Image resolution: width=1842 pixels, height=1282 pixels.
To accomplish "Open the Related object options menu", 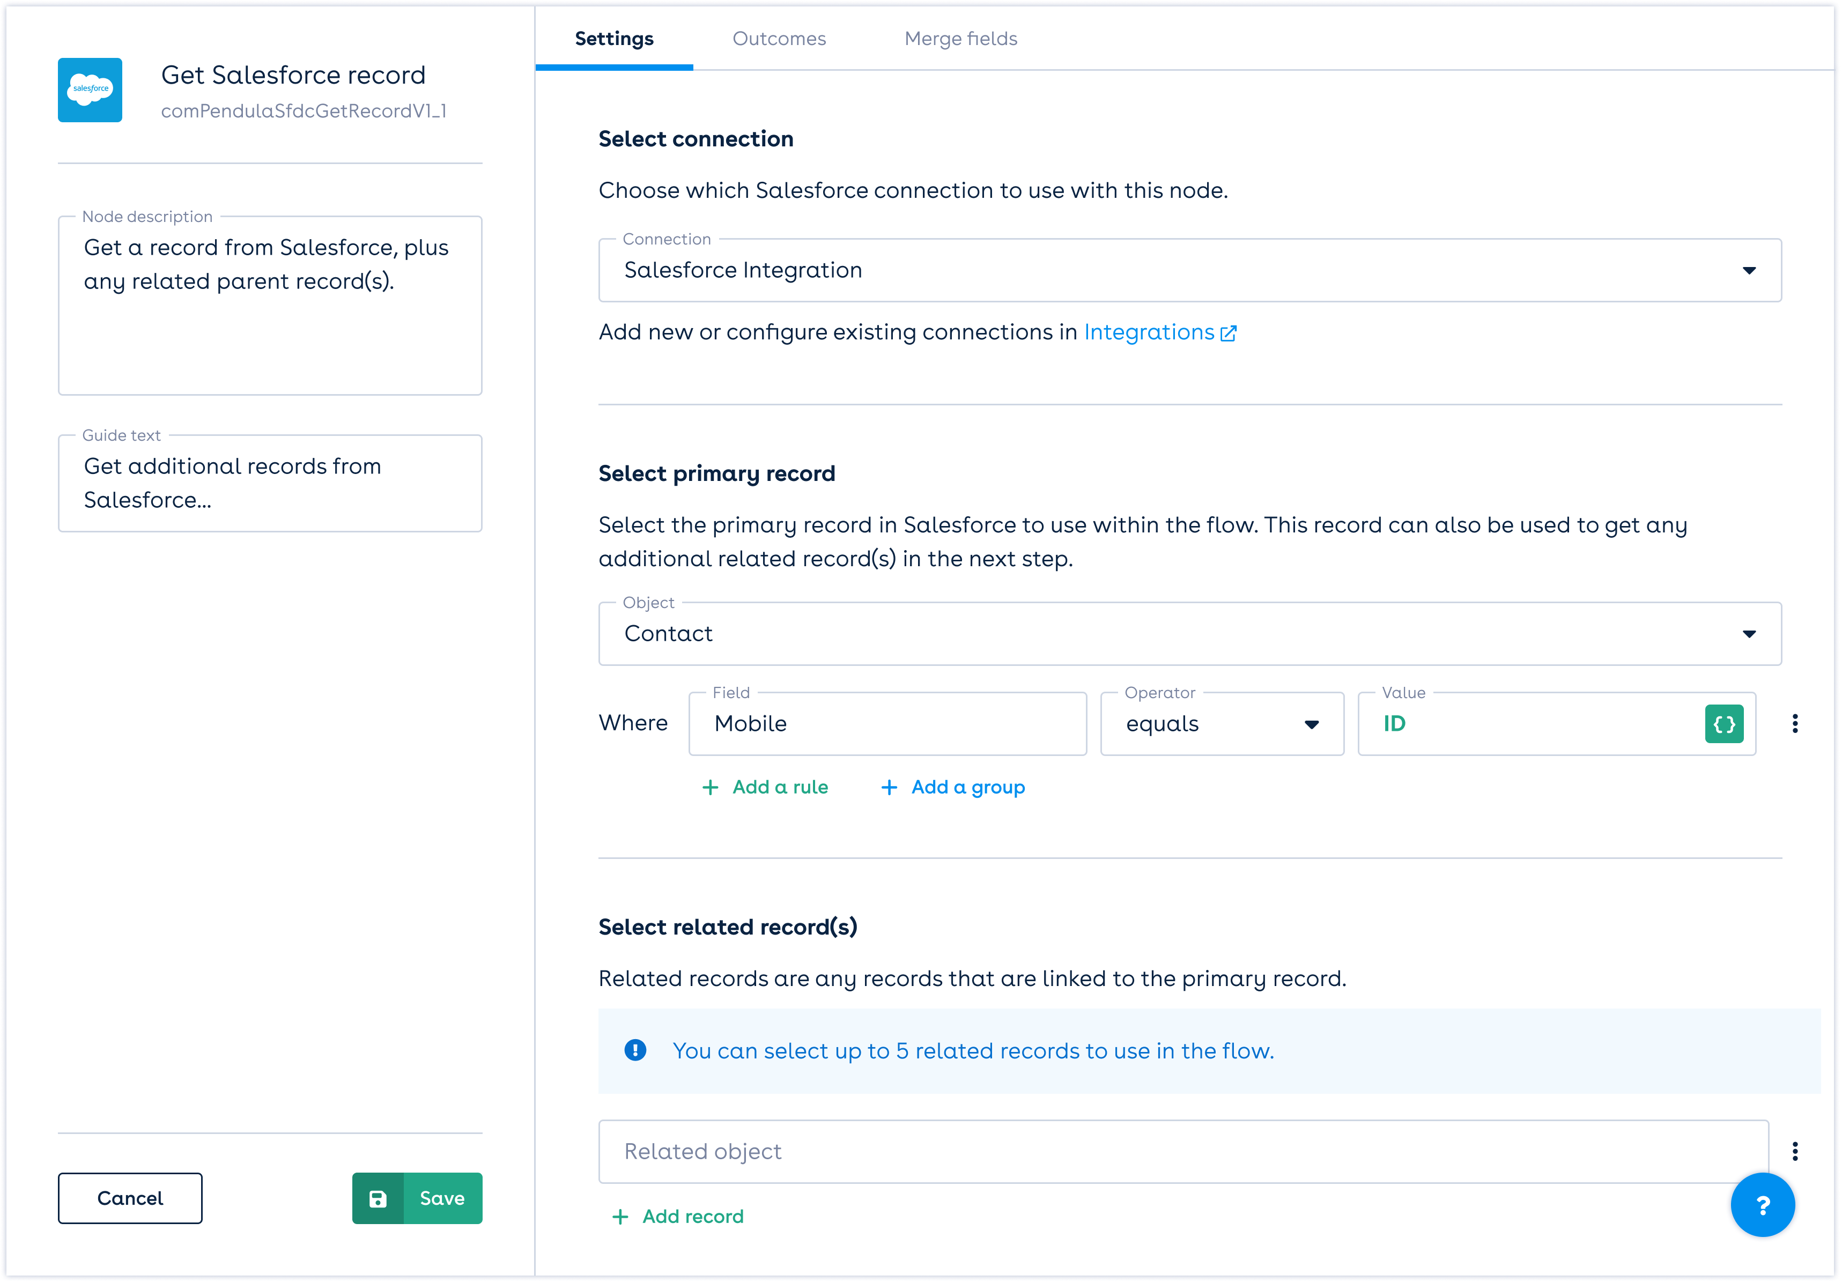I will [x=1795, y=1151].
